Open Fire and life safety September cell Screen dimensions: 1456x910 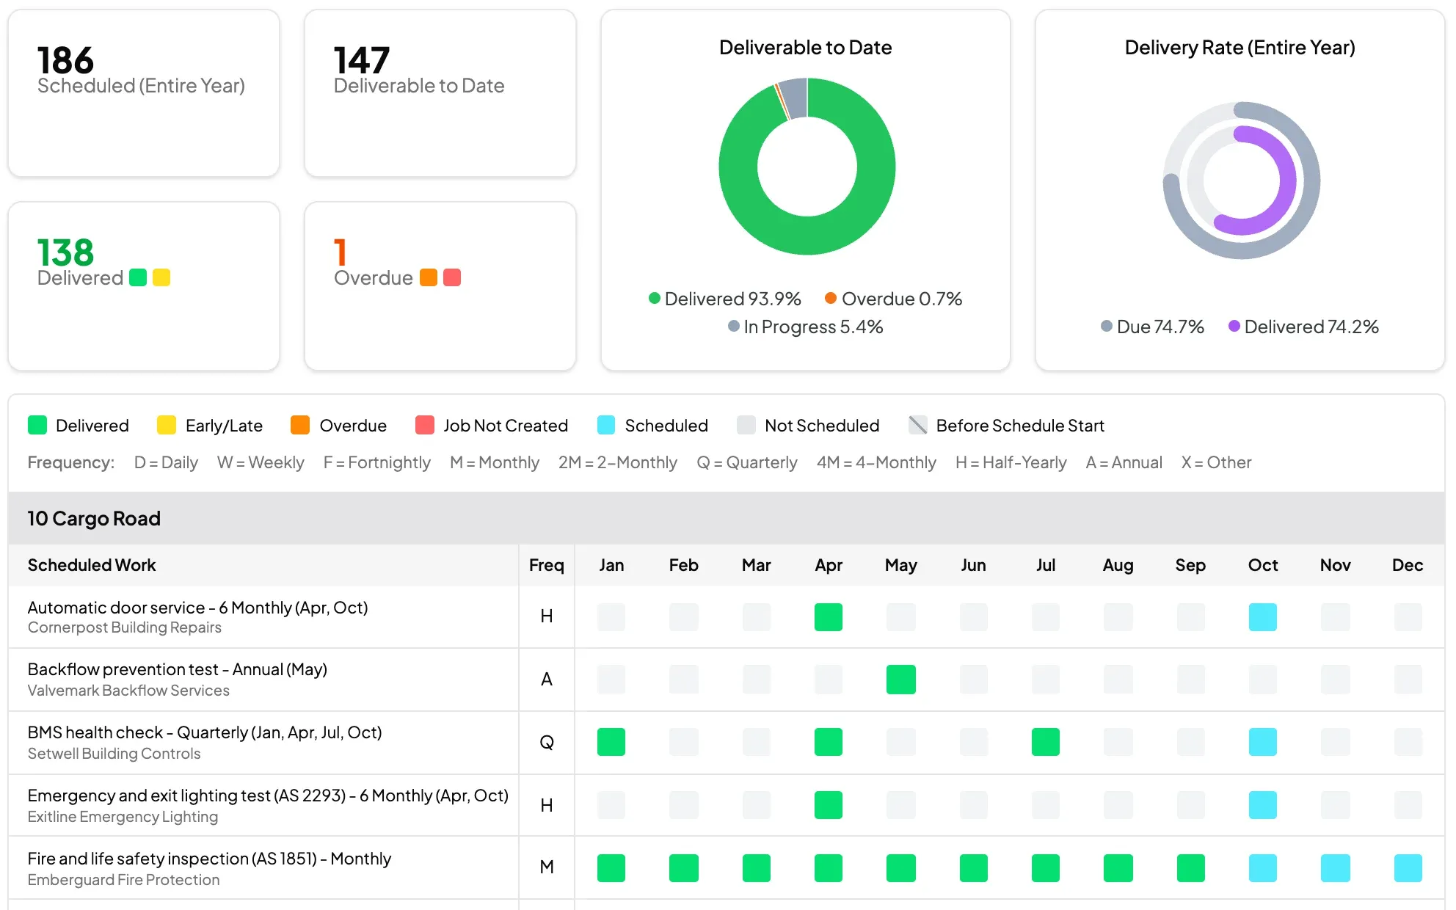pos(1190,868)
